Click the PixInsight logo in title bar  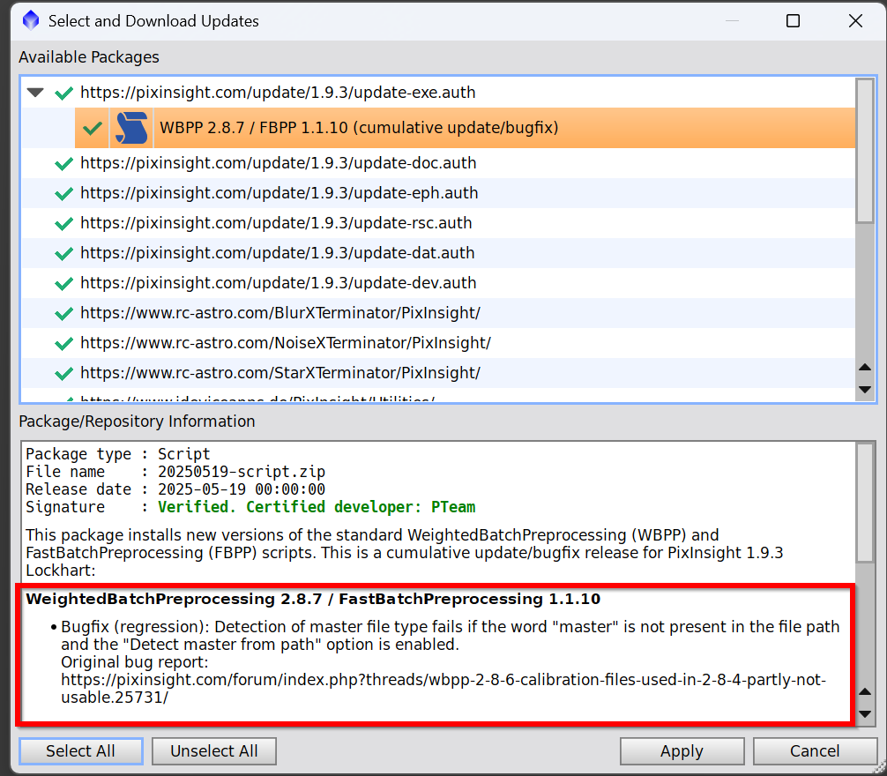(x=31, y=20)
